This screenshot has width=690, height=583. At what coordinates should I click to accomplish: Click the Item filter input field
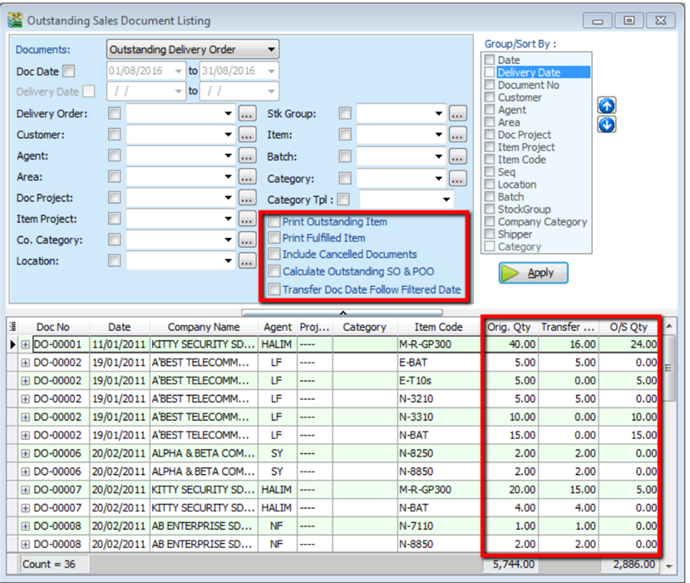tap(394, 135)
